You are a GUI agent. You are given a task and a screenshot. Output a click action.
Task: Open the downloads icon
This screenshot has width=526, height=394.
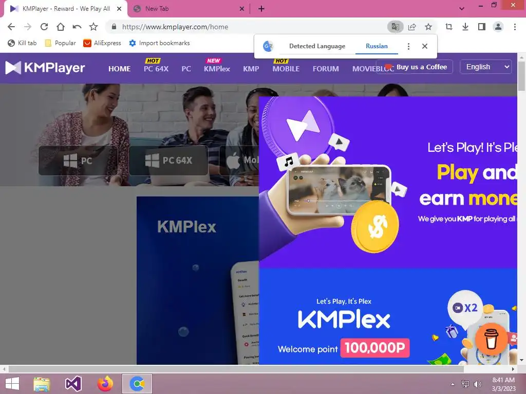(x=465, y=27)
